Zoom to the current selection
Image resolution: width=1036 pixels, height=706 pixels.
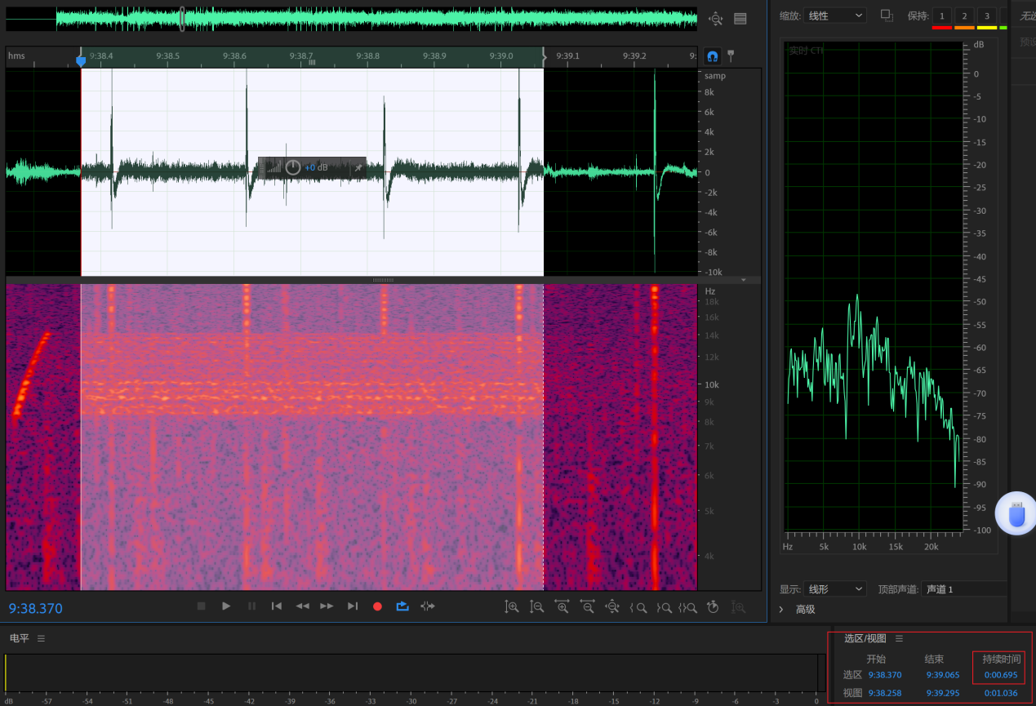pos(687,607)
